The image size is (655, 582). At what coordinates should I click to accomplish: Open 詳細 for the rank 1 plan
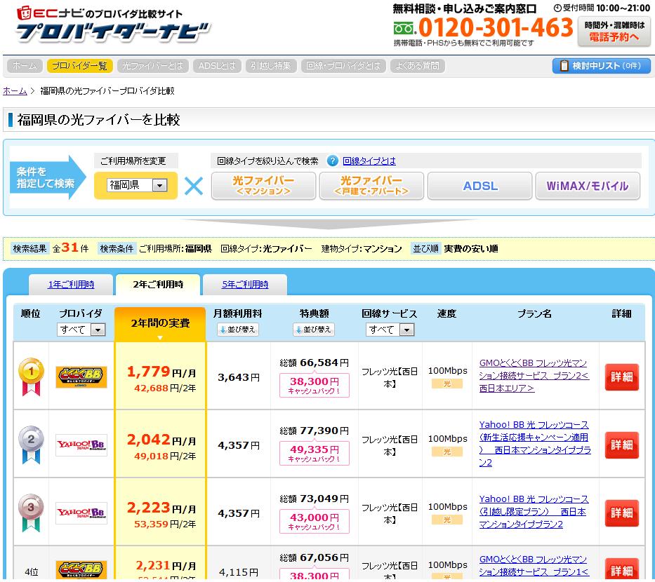coord(621,377)
